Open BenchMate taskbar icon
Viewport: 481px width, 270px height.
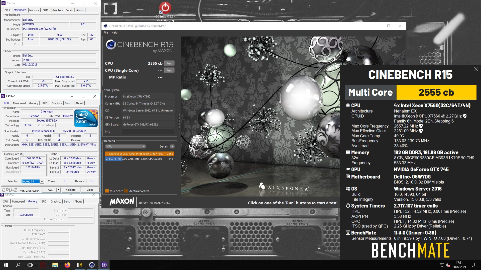point(79,265)
